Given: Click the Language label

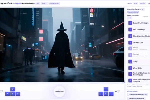Looking at the screenshot, I should [x=146, y=17].
